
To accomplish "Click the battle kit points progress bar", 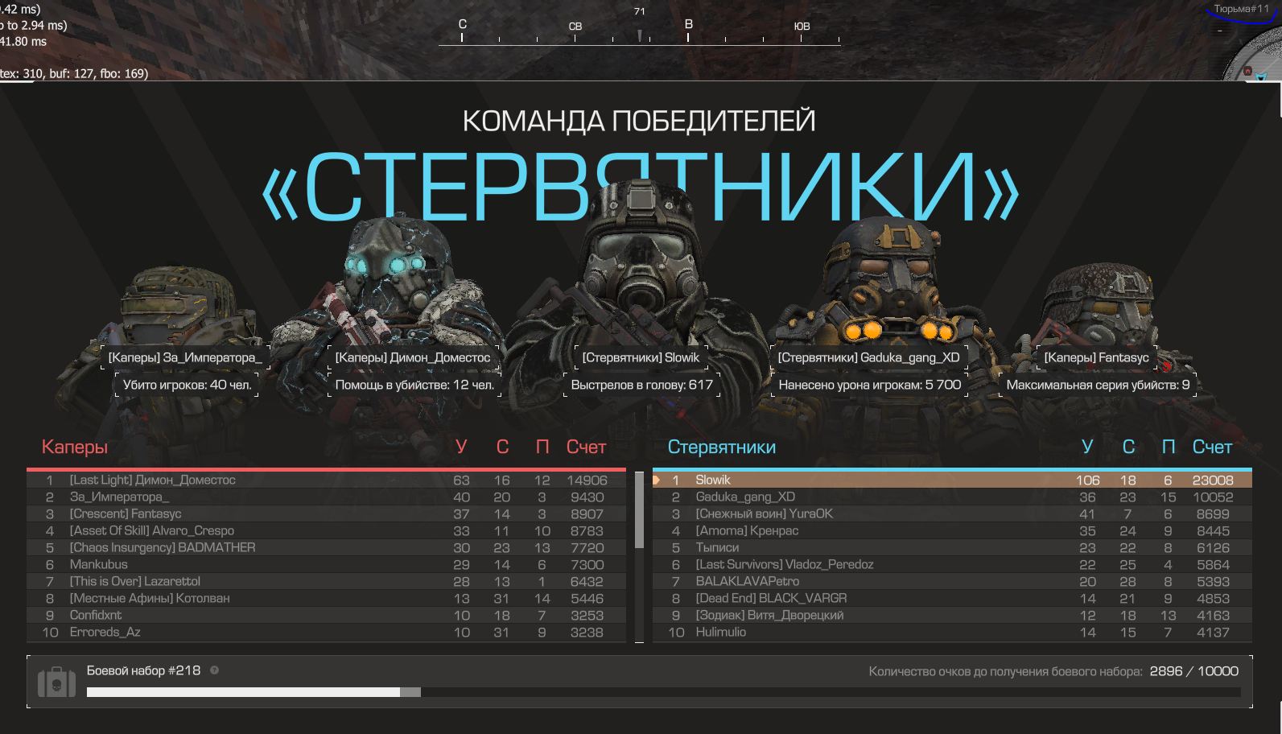I will click(663, 692).
